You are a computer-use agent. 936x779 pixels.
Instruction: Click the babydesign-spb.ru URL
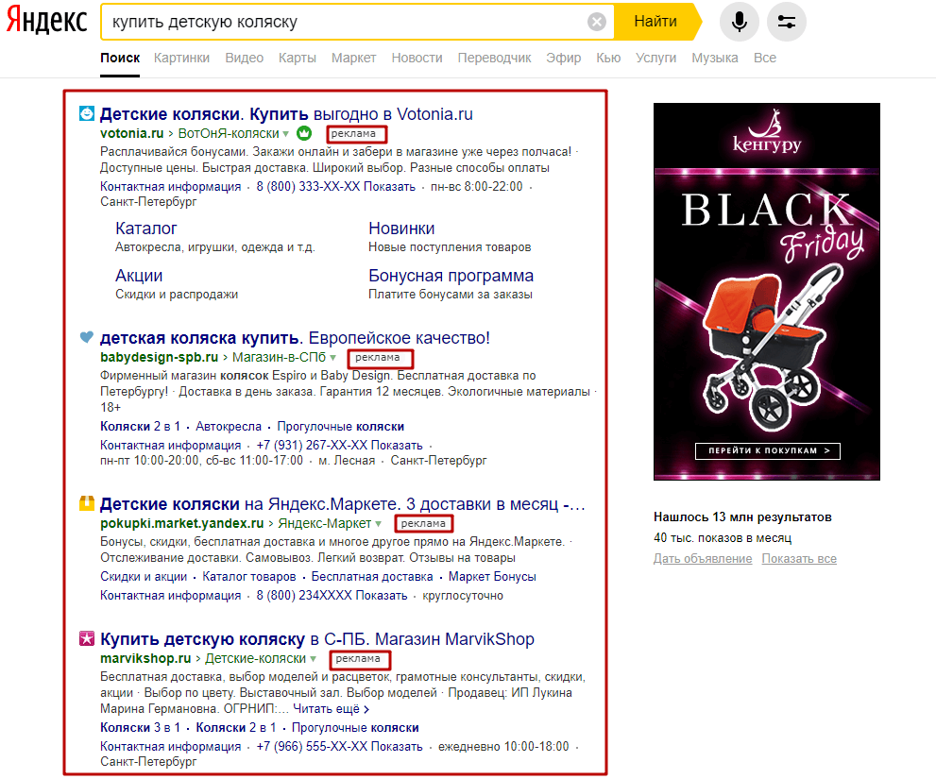159,357
